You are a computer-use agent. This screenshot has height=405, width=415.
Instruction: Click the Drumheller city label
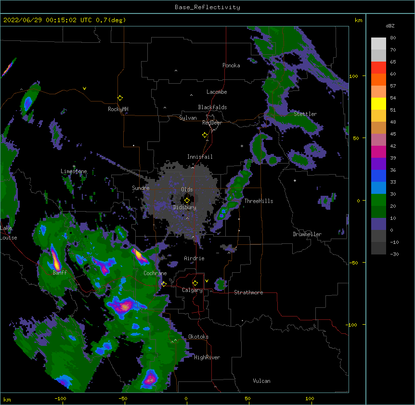pos(307,234)
